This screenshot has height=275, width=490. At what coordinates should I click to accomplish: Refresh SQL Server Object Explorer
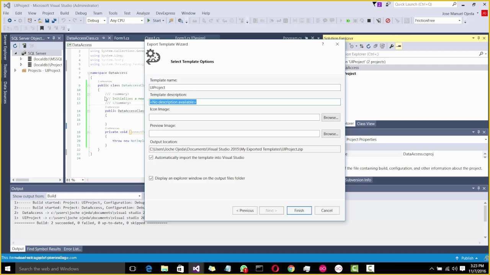(x=15, y=46)
